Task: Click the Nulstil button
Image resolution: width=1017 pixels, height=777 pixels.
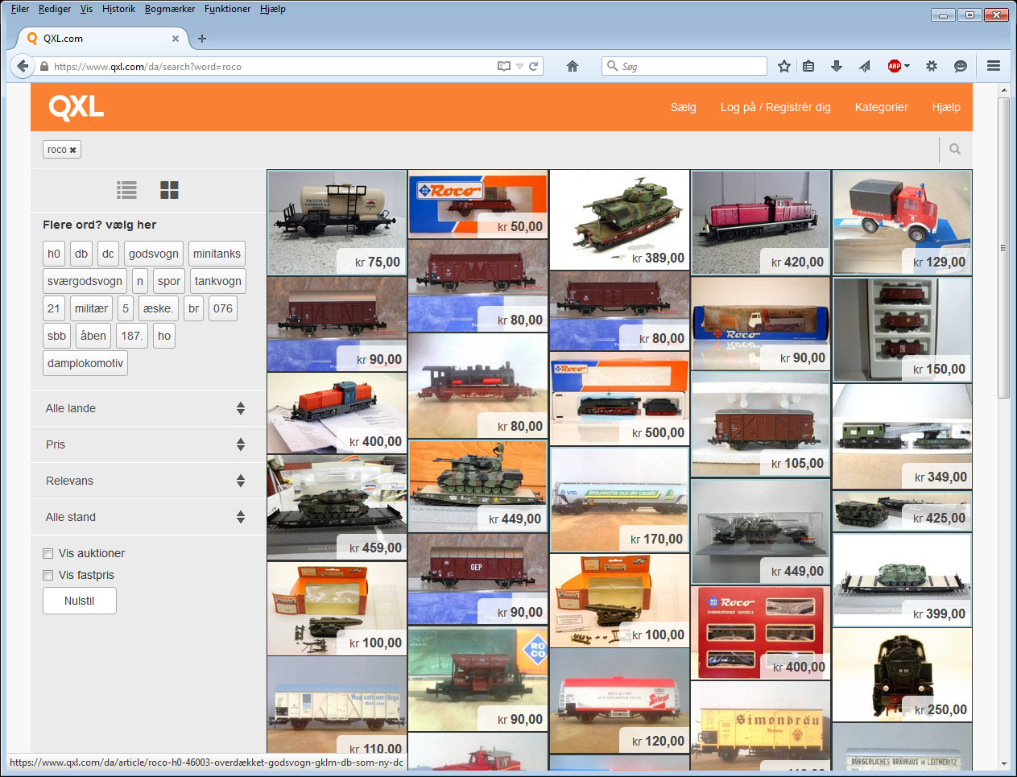Action: (x=80, y=601)
